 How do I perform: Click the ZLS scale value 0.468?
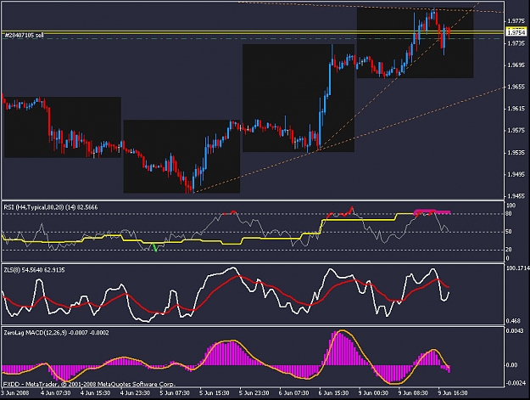click(x=514, y=320)
